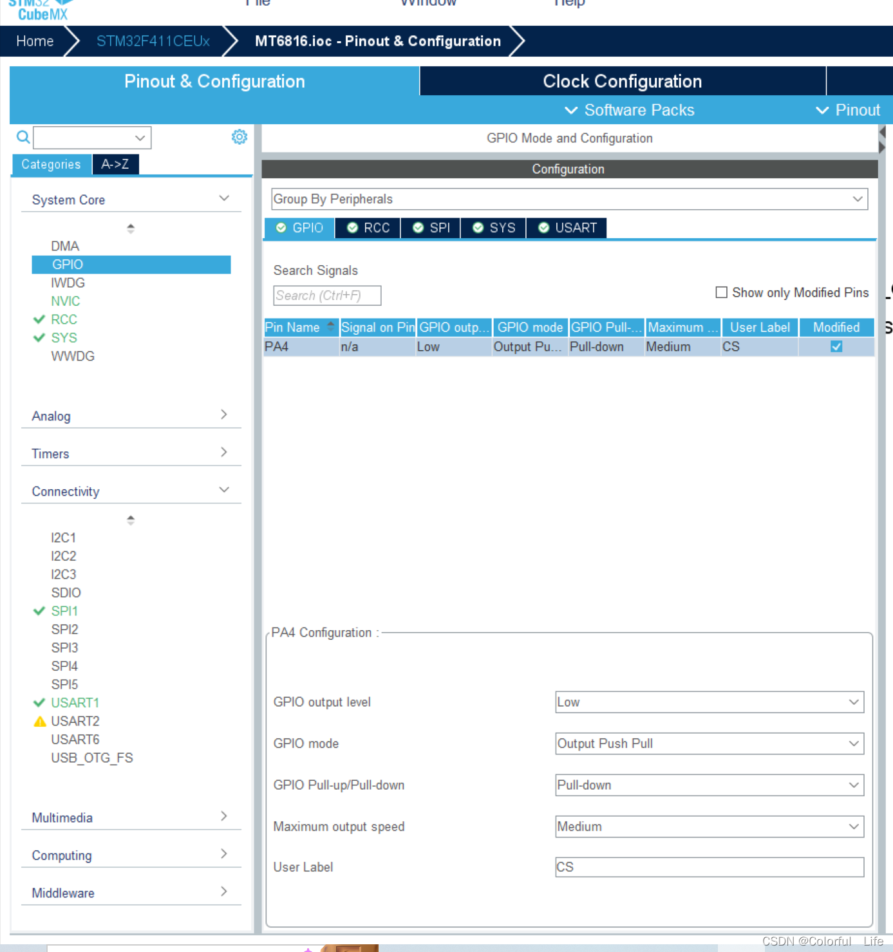Screen dimensions: 893x952
Task: Go to Home in the breadcrumb
Action: point(35,41)
